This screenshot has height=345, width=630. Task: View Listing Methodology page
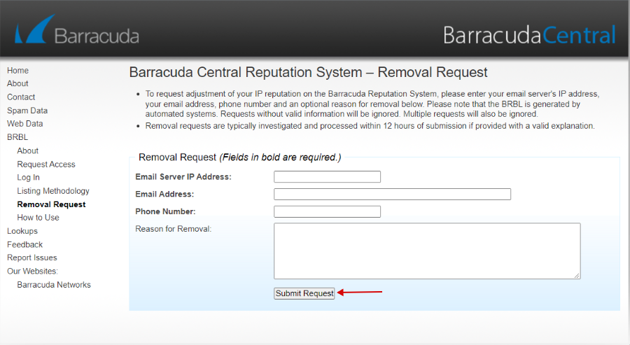[53, 191]
